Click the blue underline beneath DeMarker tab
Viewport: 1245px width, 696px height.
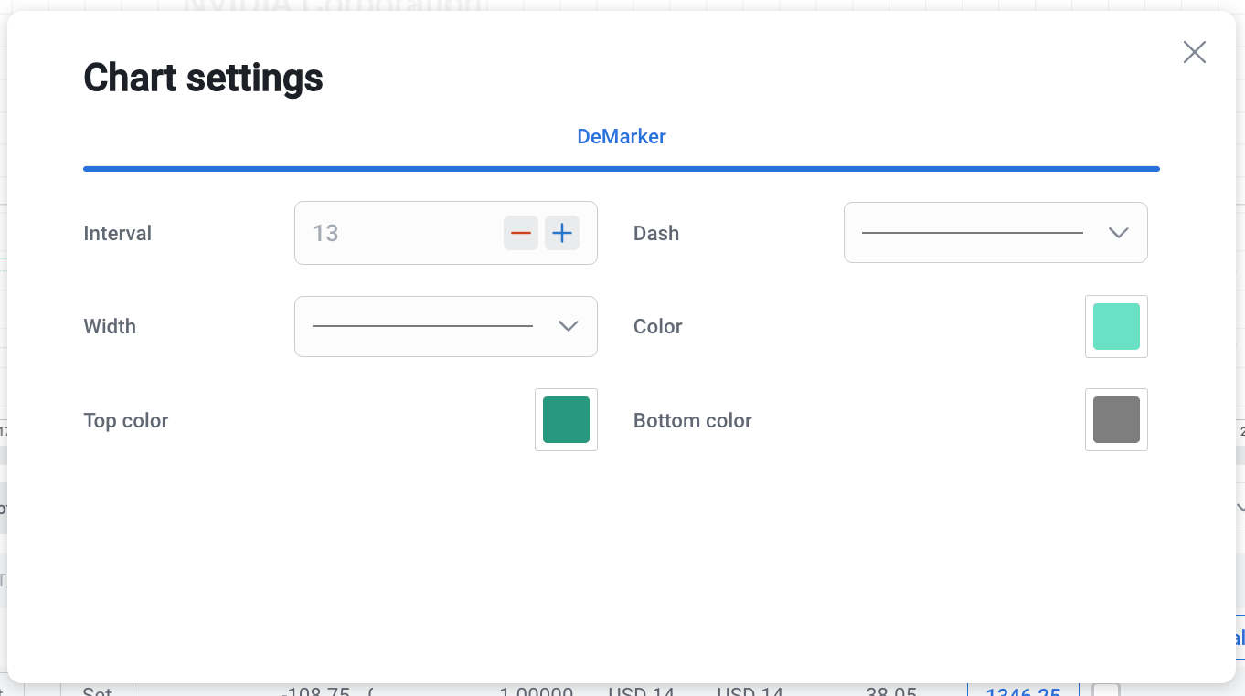click(x=621, y=169)
